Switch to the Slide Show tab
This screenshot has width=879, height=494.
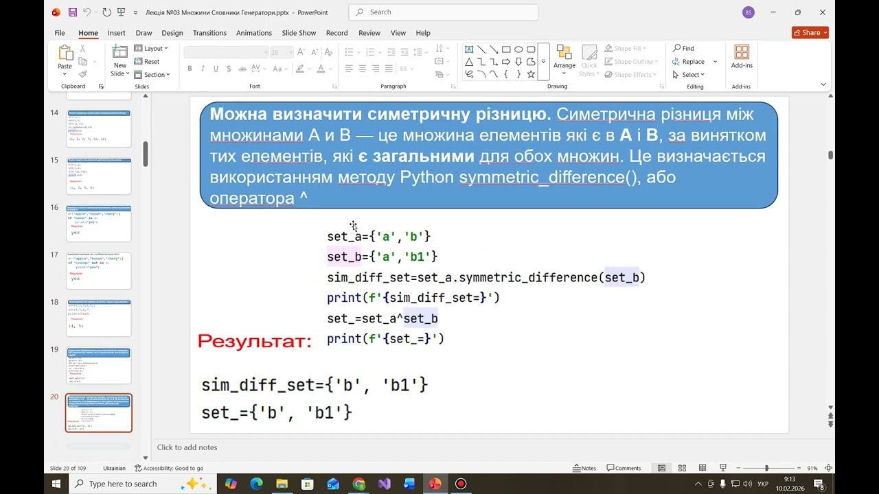299,33
